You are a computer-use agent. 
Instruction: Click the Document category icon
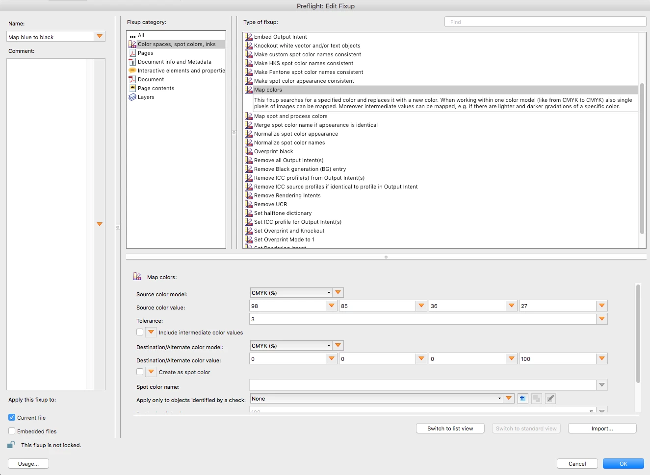(132, 79)
